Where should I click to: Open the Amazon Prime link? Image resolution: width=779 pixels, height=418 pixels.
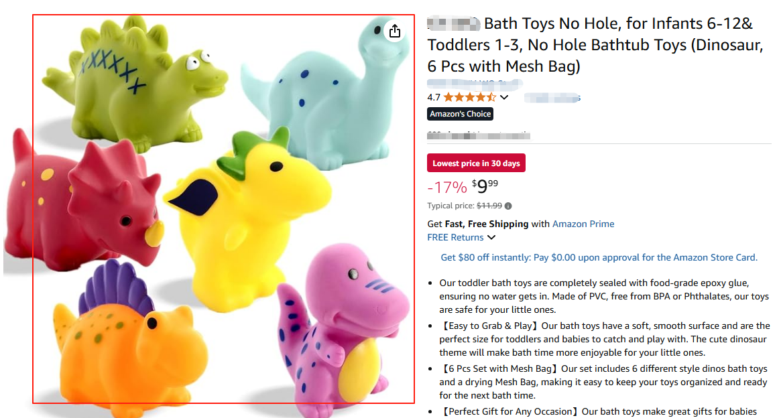pos(583,224)
